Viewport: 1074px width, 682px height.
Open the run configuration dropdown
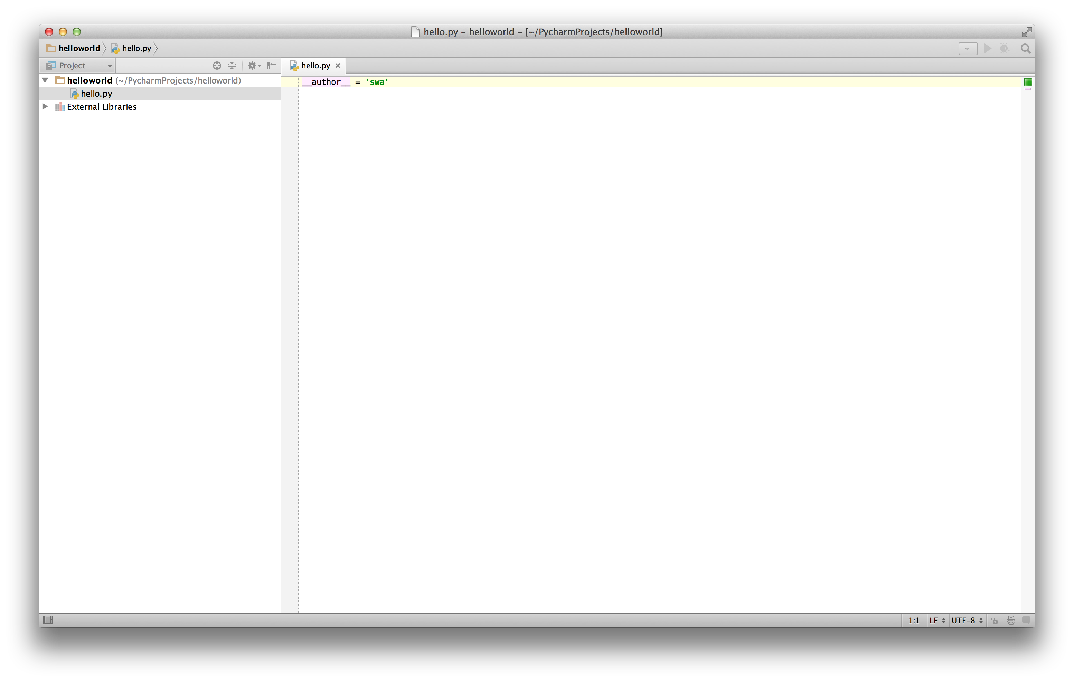click(x=968, y=49)
